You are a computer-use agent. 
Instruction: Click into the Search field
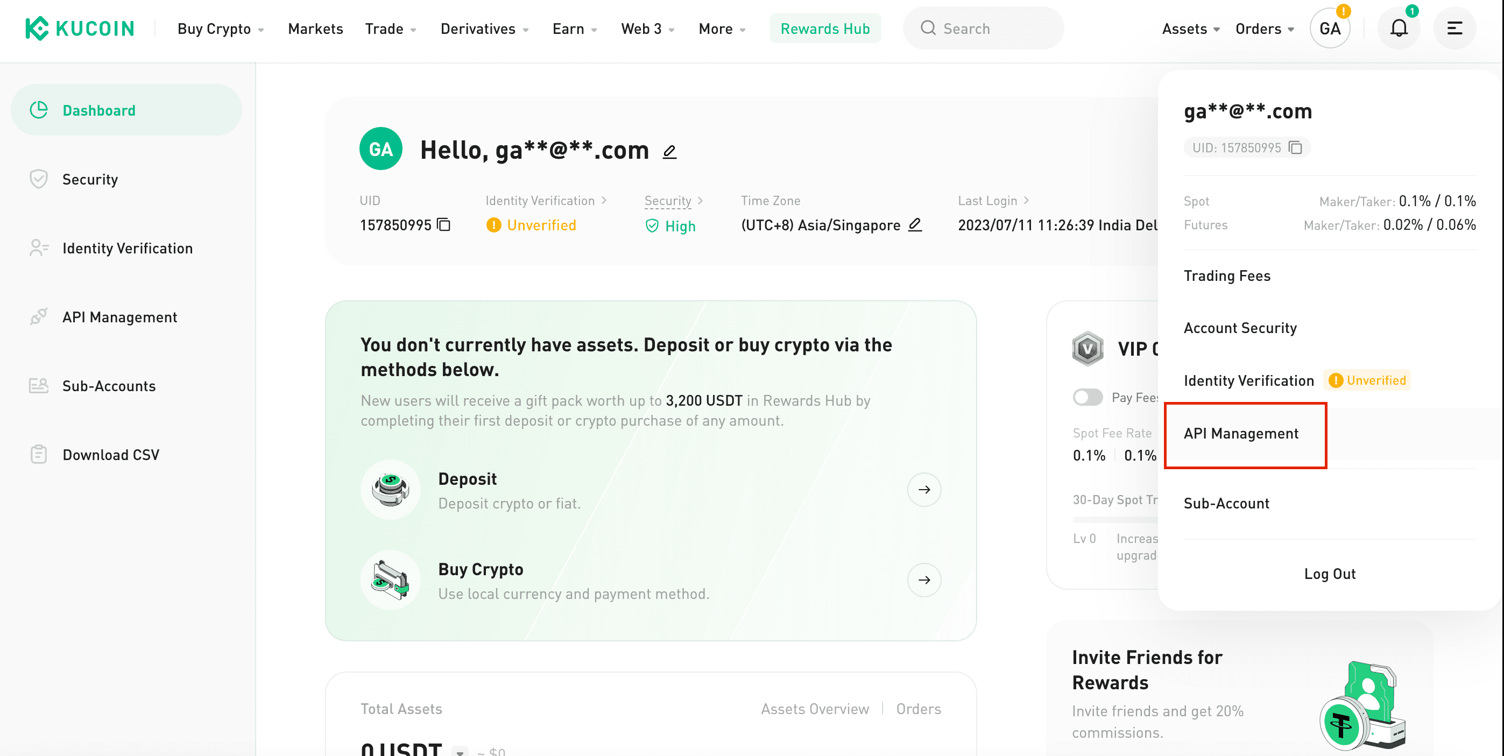click(x=983, y=28)
